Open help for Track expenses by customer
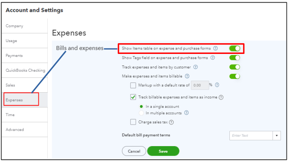This screenshot has width=288, height=161. (195, 67)
